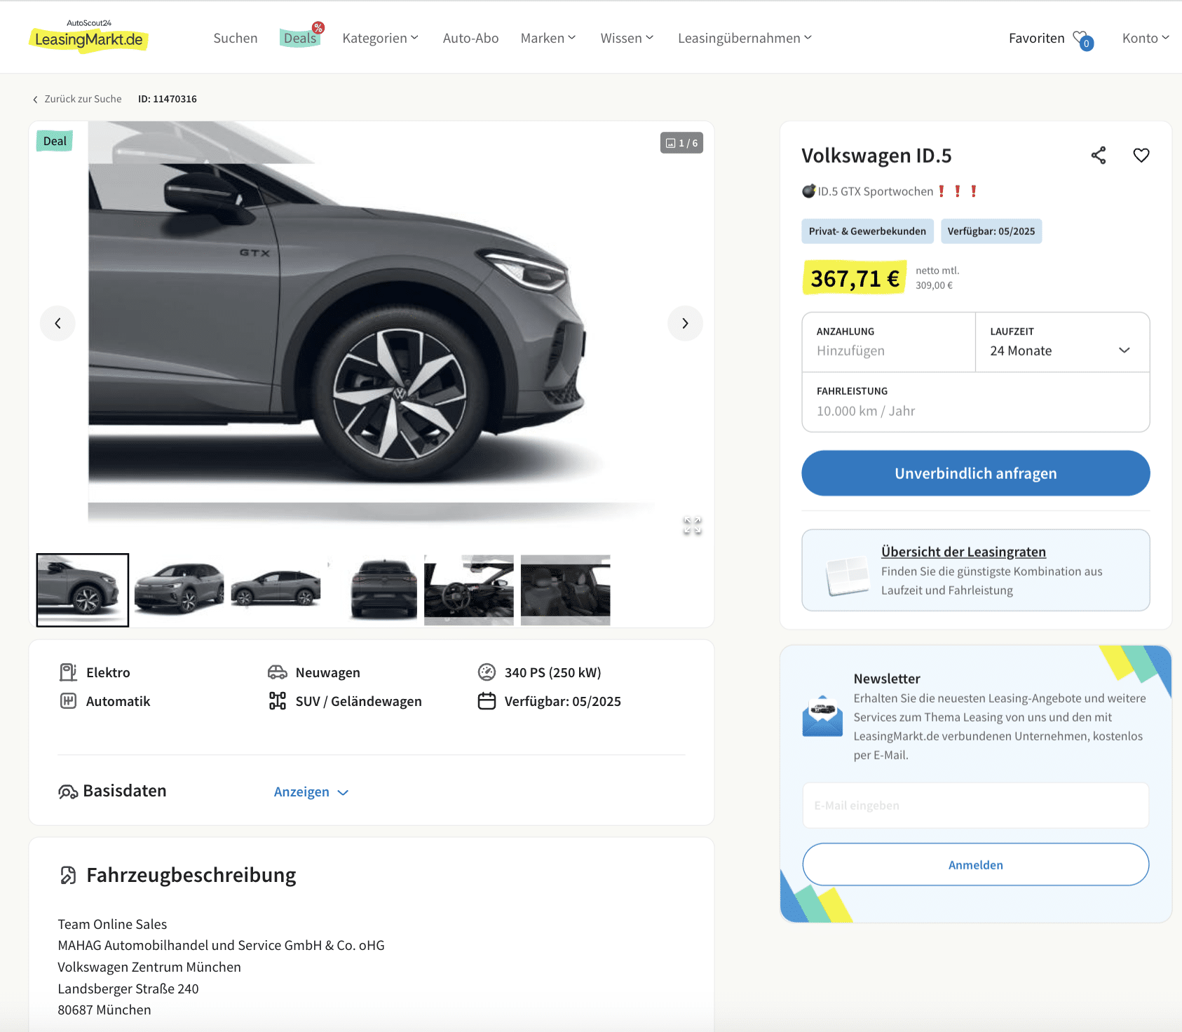Image resolution: width=1182 pixels, height=1032 pixels.
Task: Expand the Kategorien menu
Action: point(380,39)
